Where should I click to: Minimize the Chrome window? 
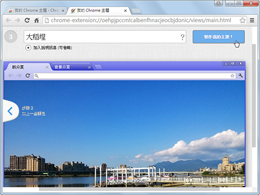tap(230, 4)
